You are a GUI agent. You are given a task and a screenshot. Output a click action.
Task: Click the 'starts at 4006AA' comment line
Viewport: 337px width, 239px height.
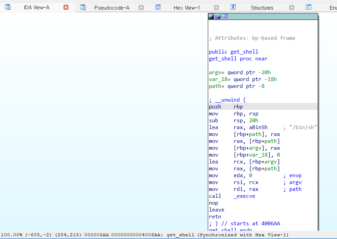244,224
